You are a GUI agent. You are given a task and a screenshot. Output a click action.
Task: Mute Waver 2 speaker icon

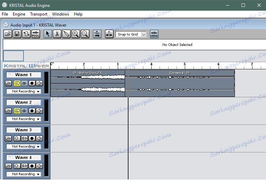pos(39,111)
